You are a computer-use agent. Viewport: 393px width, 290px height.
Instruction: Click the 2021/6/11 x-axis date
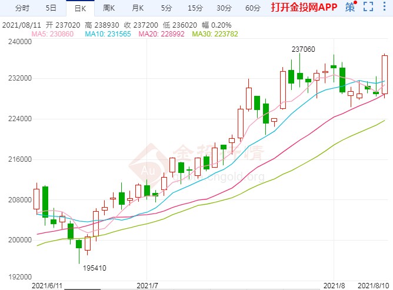pyautogui.click(x=47, y=285)
